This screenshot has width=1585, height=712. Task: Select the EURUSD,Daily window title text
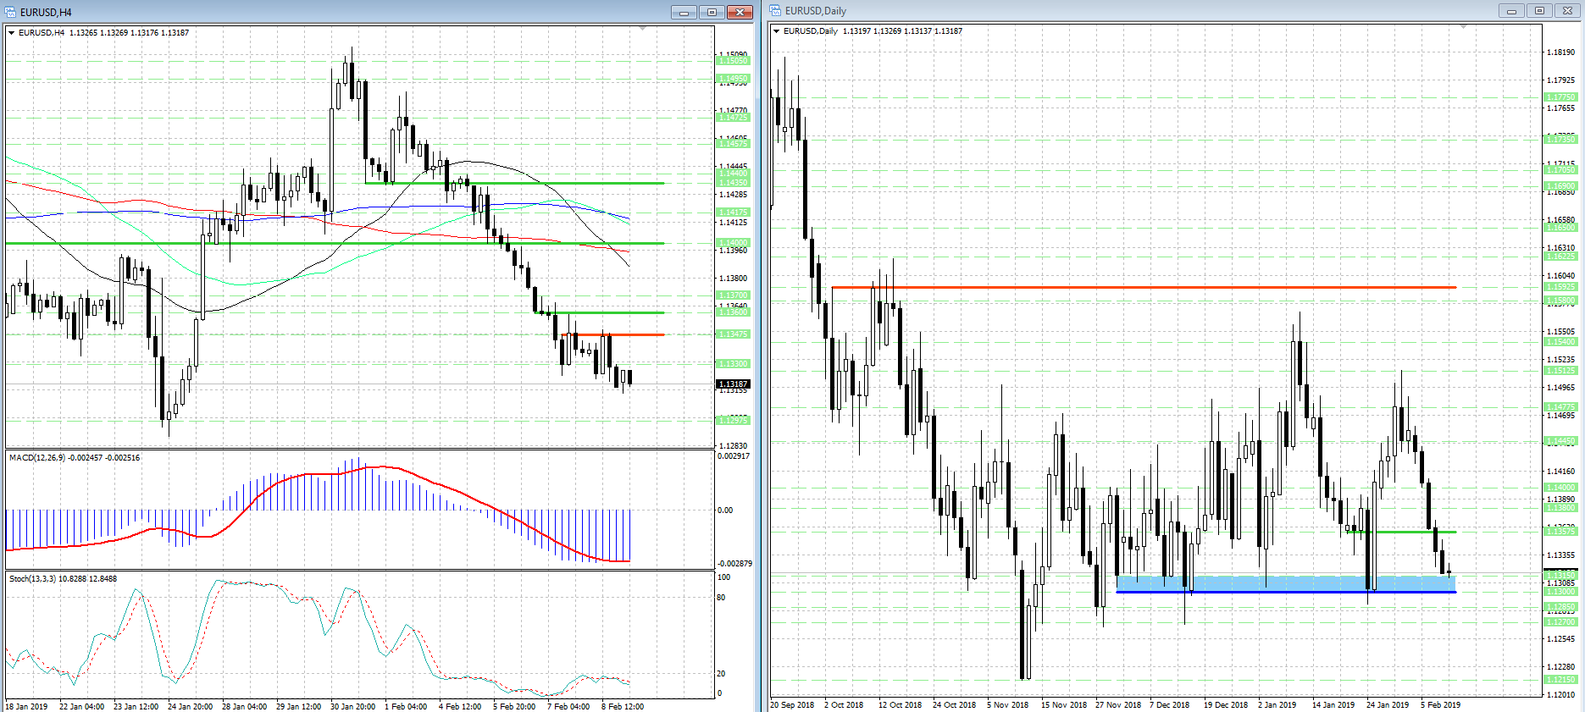click(x=816, y=11)
